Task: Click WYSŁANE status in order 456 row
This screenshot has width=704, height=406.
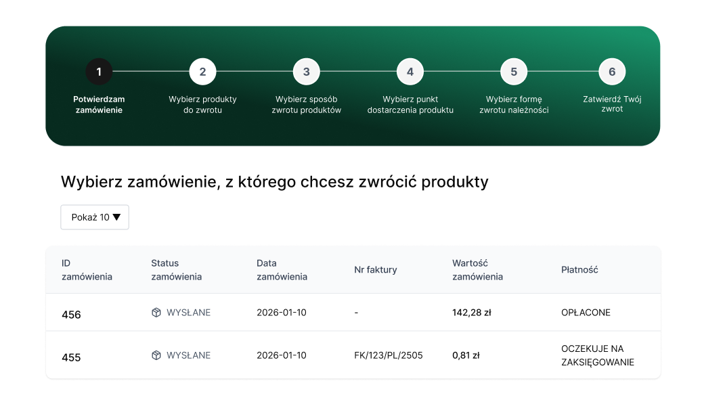Action: tap(189, 313)
